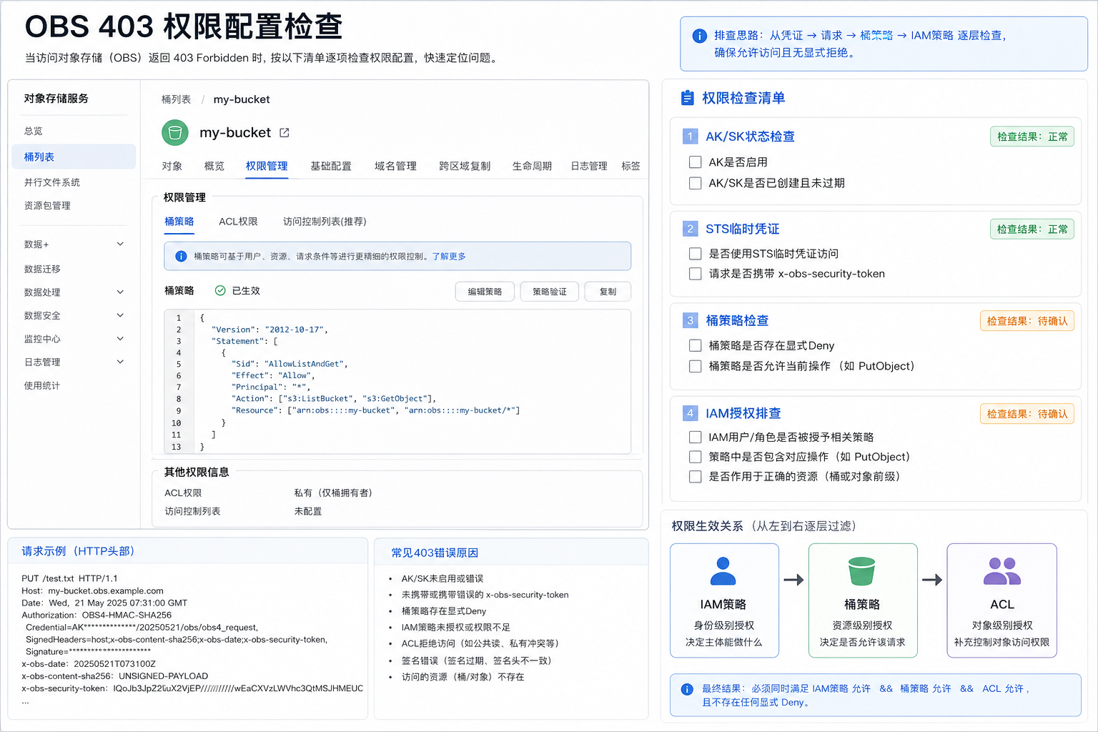Viewport: 1098px width, 732px height.
Task: Click the IAM策略 user icon
Action: tap(723, 572)
